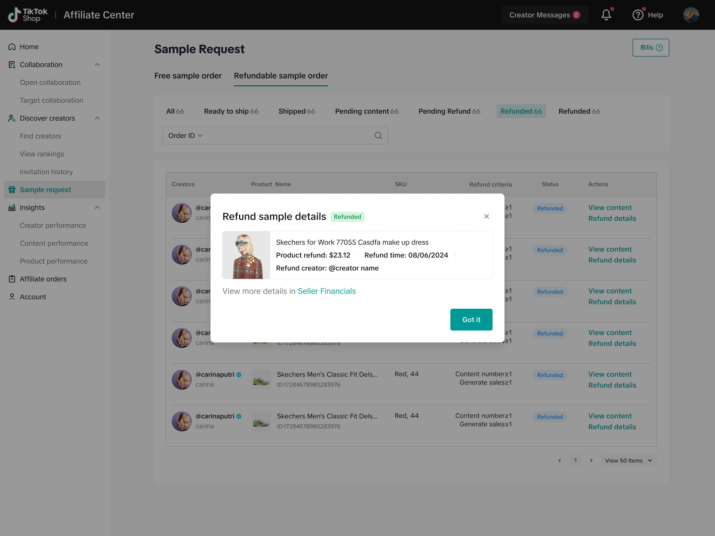Click the notification bell icon
Image resolution: width=715 pixels, height=536 pixels.
[x=606, y=15]
